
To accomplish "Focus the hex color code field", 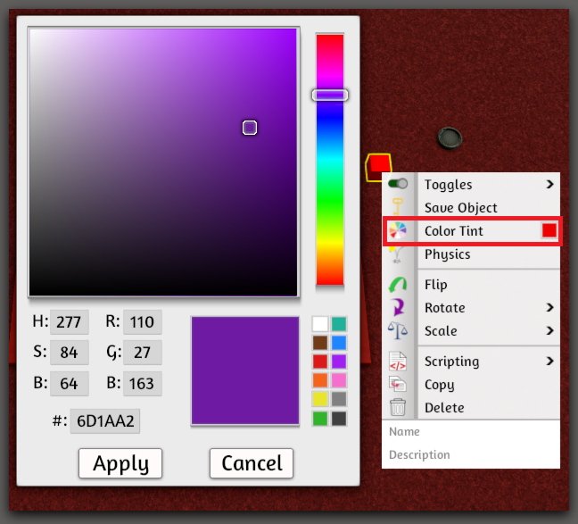I will point(105,420).
